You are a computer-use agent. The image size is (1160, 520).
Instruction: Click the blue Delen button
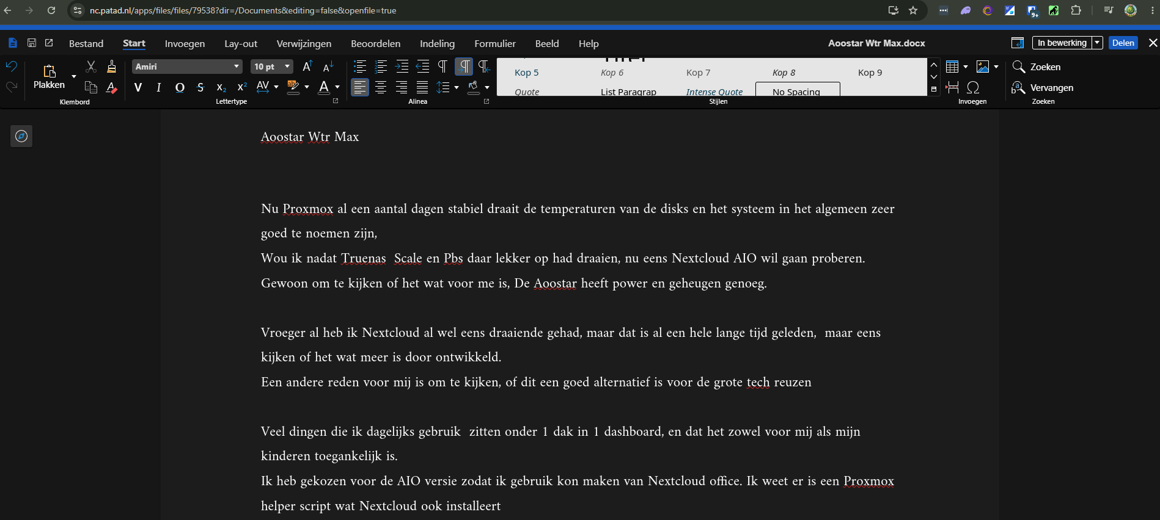[1123, 43]
